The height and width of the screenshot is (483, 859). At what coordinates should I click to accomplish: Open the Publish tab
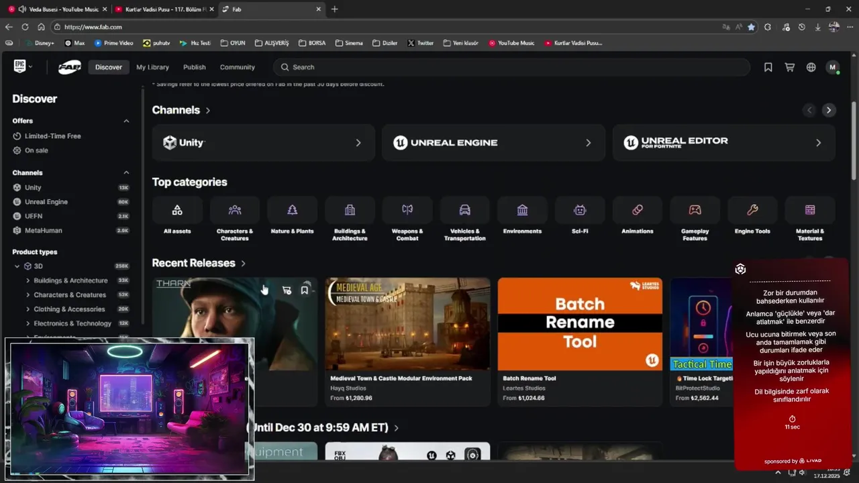[x=195, y=67]
